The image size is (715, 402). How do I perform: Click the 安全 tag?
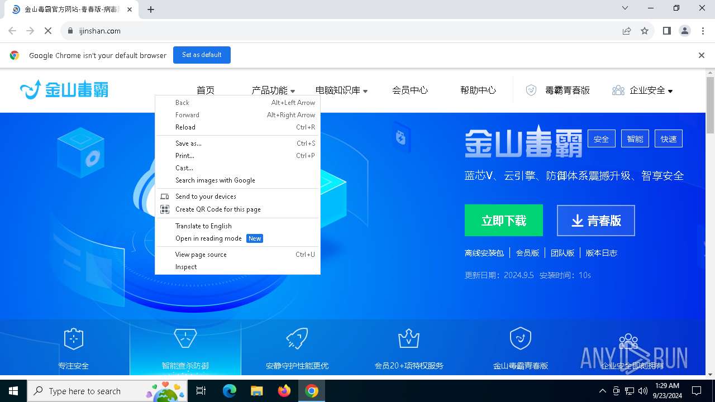click(x=602, y=138)
